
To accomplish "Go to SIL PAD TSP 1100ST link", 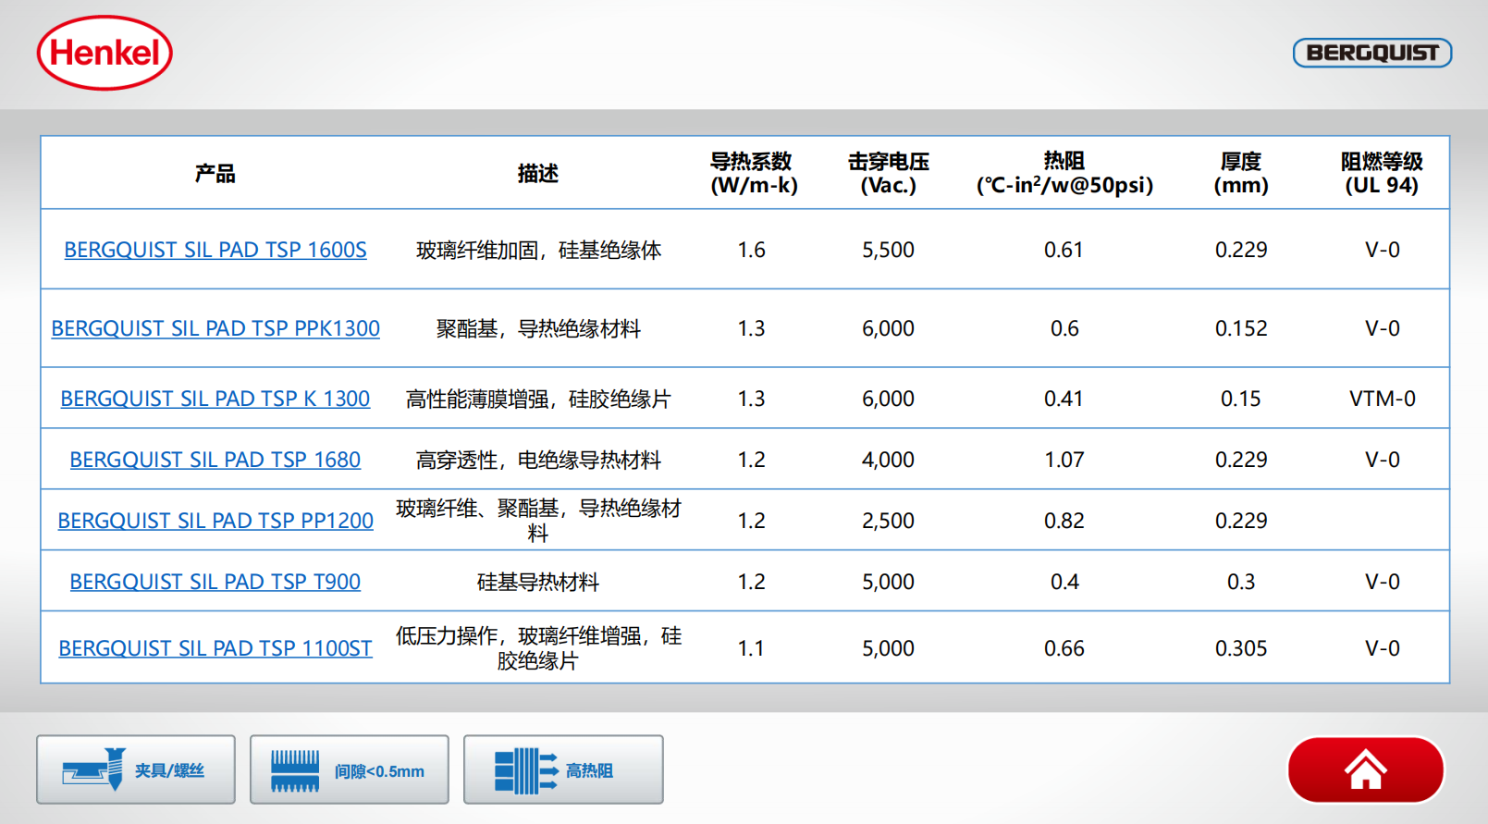I will click(215, 648).
